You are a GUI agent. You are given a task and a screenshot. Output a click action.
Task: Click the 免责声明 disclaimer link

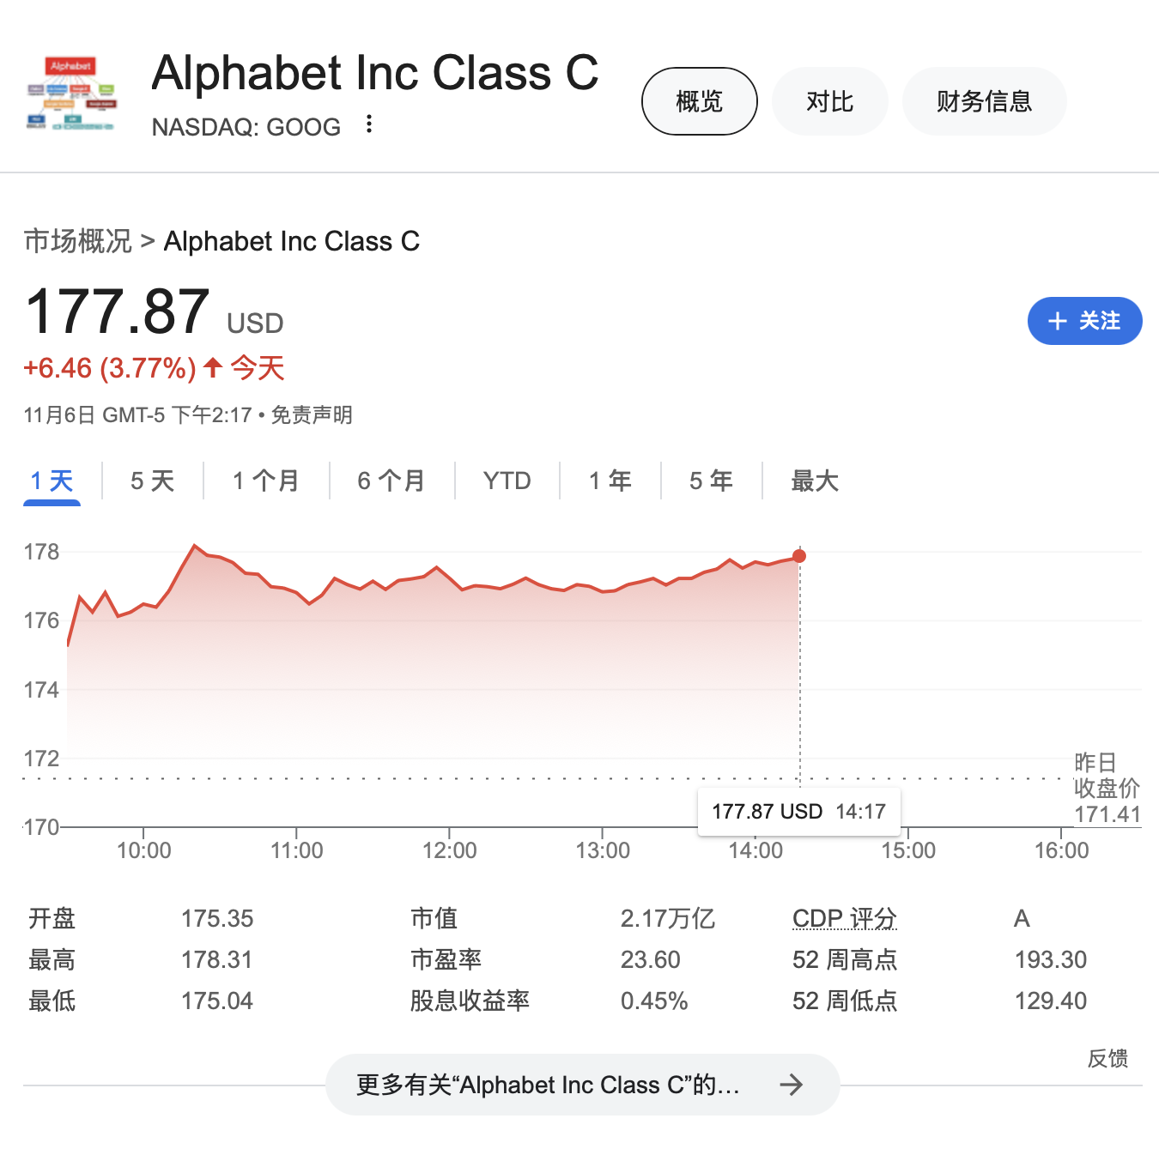tap(312, 415)
